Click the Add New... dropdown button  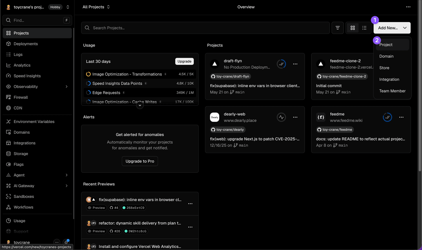[392, 28]
